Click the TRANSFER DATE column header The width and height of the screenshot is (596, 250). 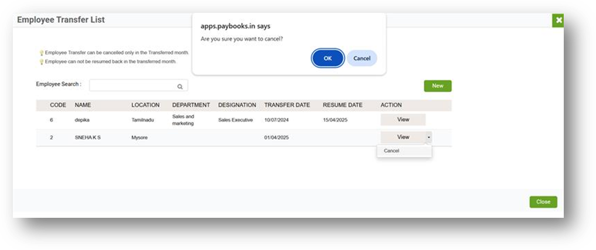[x=287, y=105]
